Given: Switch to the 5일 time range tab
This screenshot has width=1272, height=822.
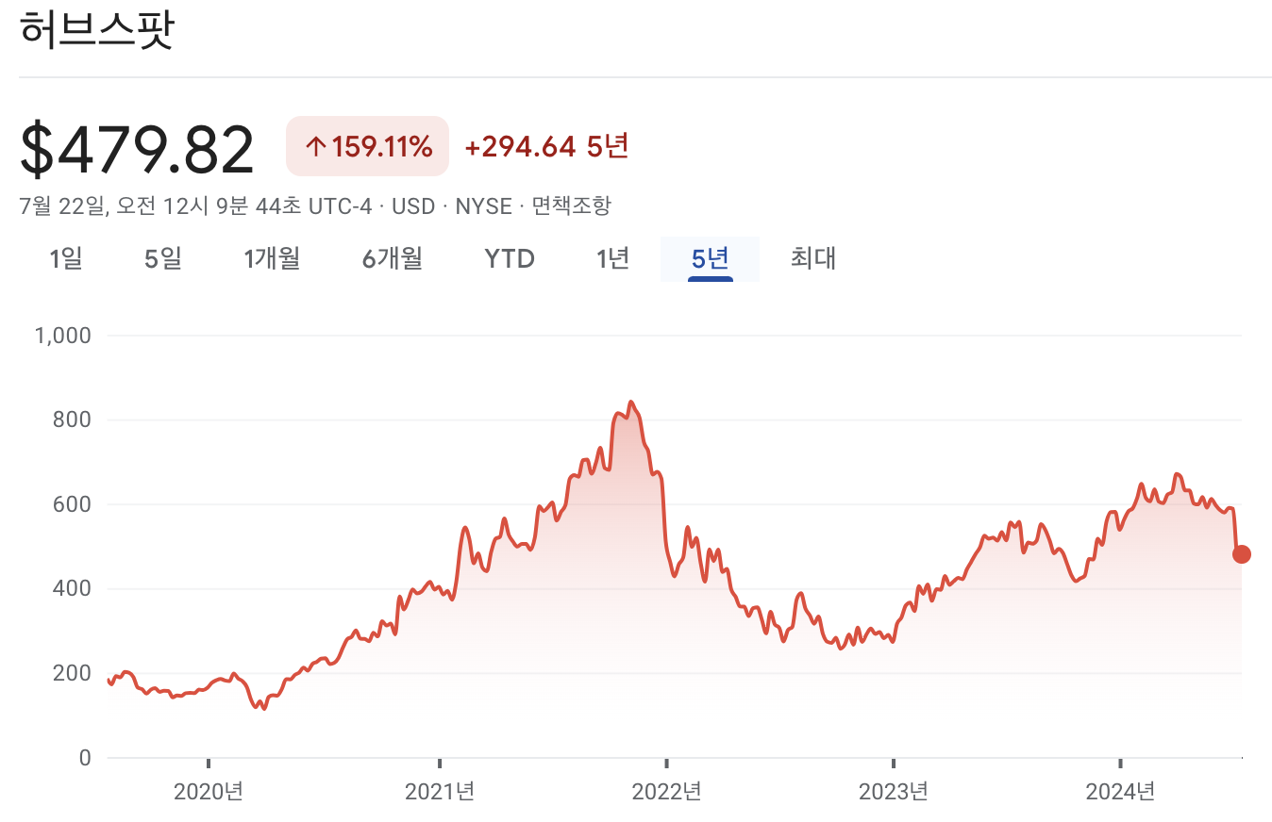Looking at the screenshot, I should pyautogui.click(x=161, y=258).
